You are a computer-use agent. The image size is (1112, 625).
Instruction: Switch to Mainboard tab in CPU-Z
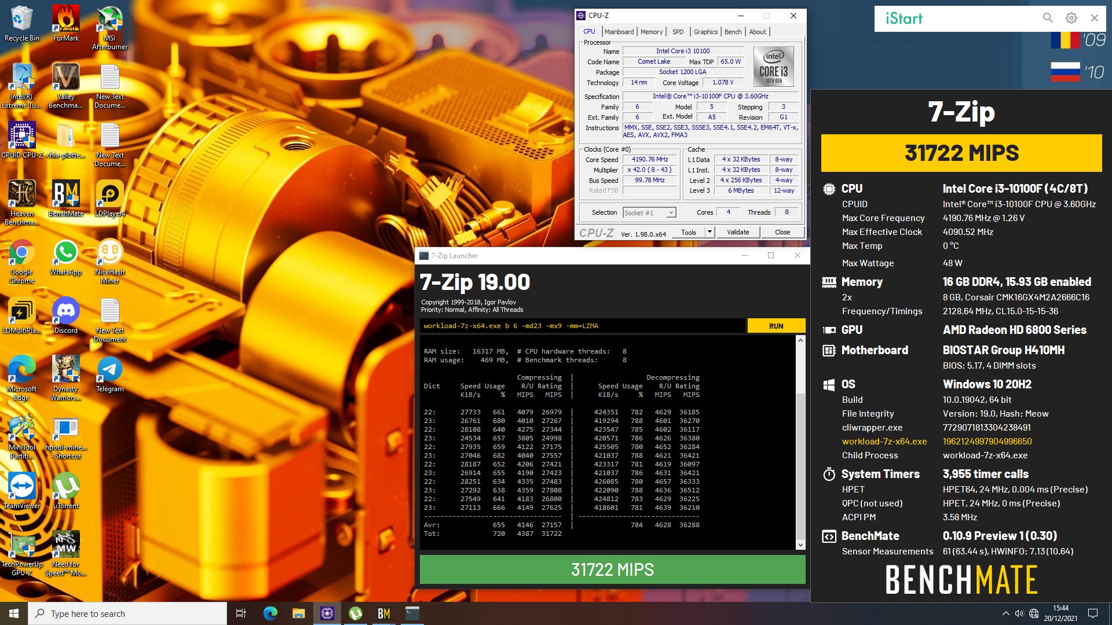[619, 32]
